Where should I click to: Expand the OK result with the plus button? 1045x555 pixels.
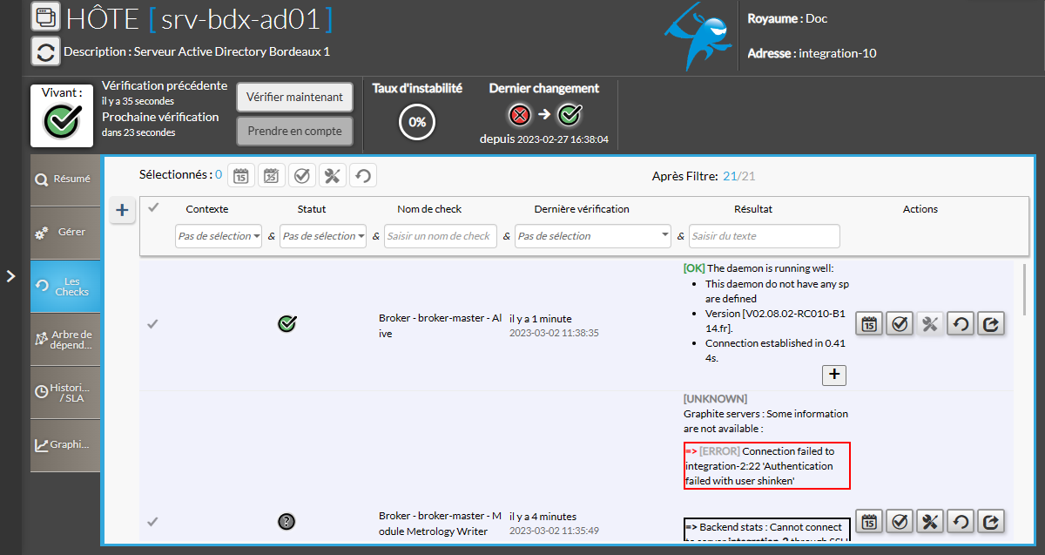coord(834,375)
